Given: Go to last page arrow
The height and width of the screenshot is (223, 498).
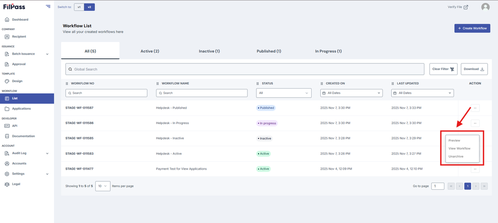Looking at the screenshot, I should [x=484, y=186].
